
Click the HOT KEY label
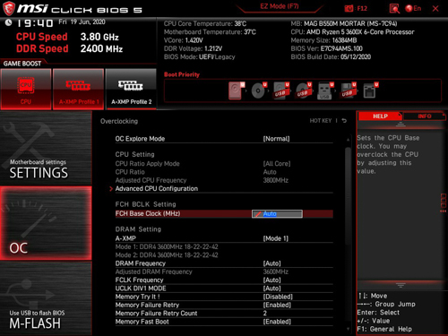pos(321,121)
